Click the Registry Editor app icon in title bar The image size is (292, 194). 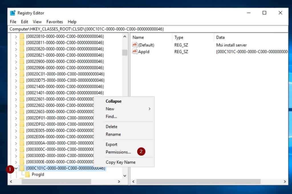(13, 13)
